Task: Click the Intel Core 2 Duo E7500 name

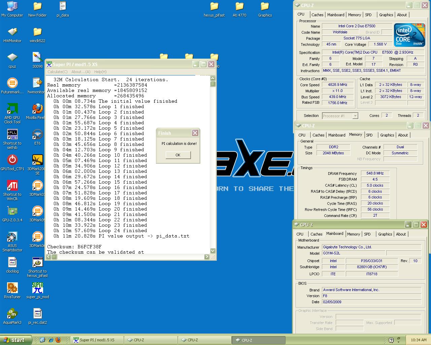Action: (x=357, y=26)
